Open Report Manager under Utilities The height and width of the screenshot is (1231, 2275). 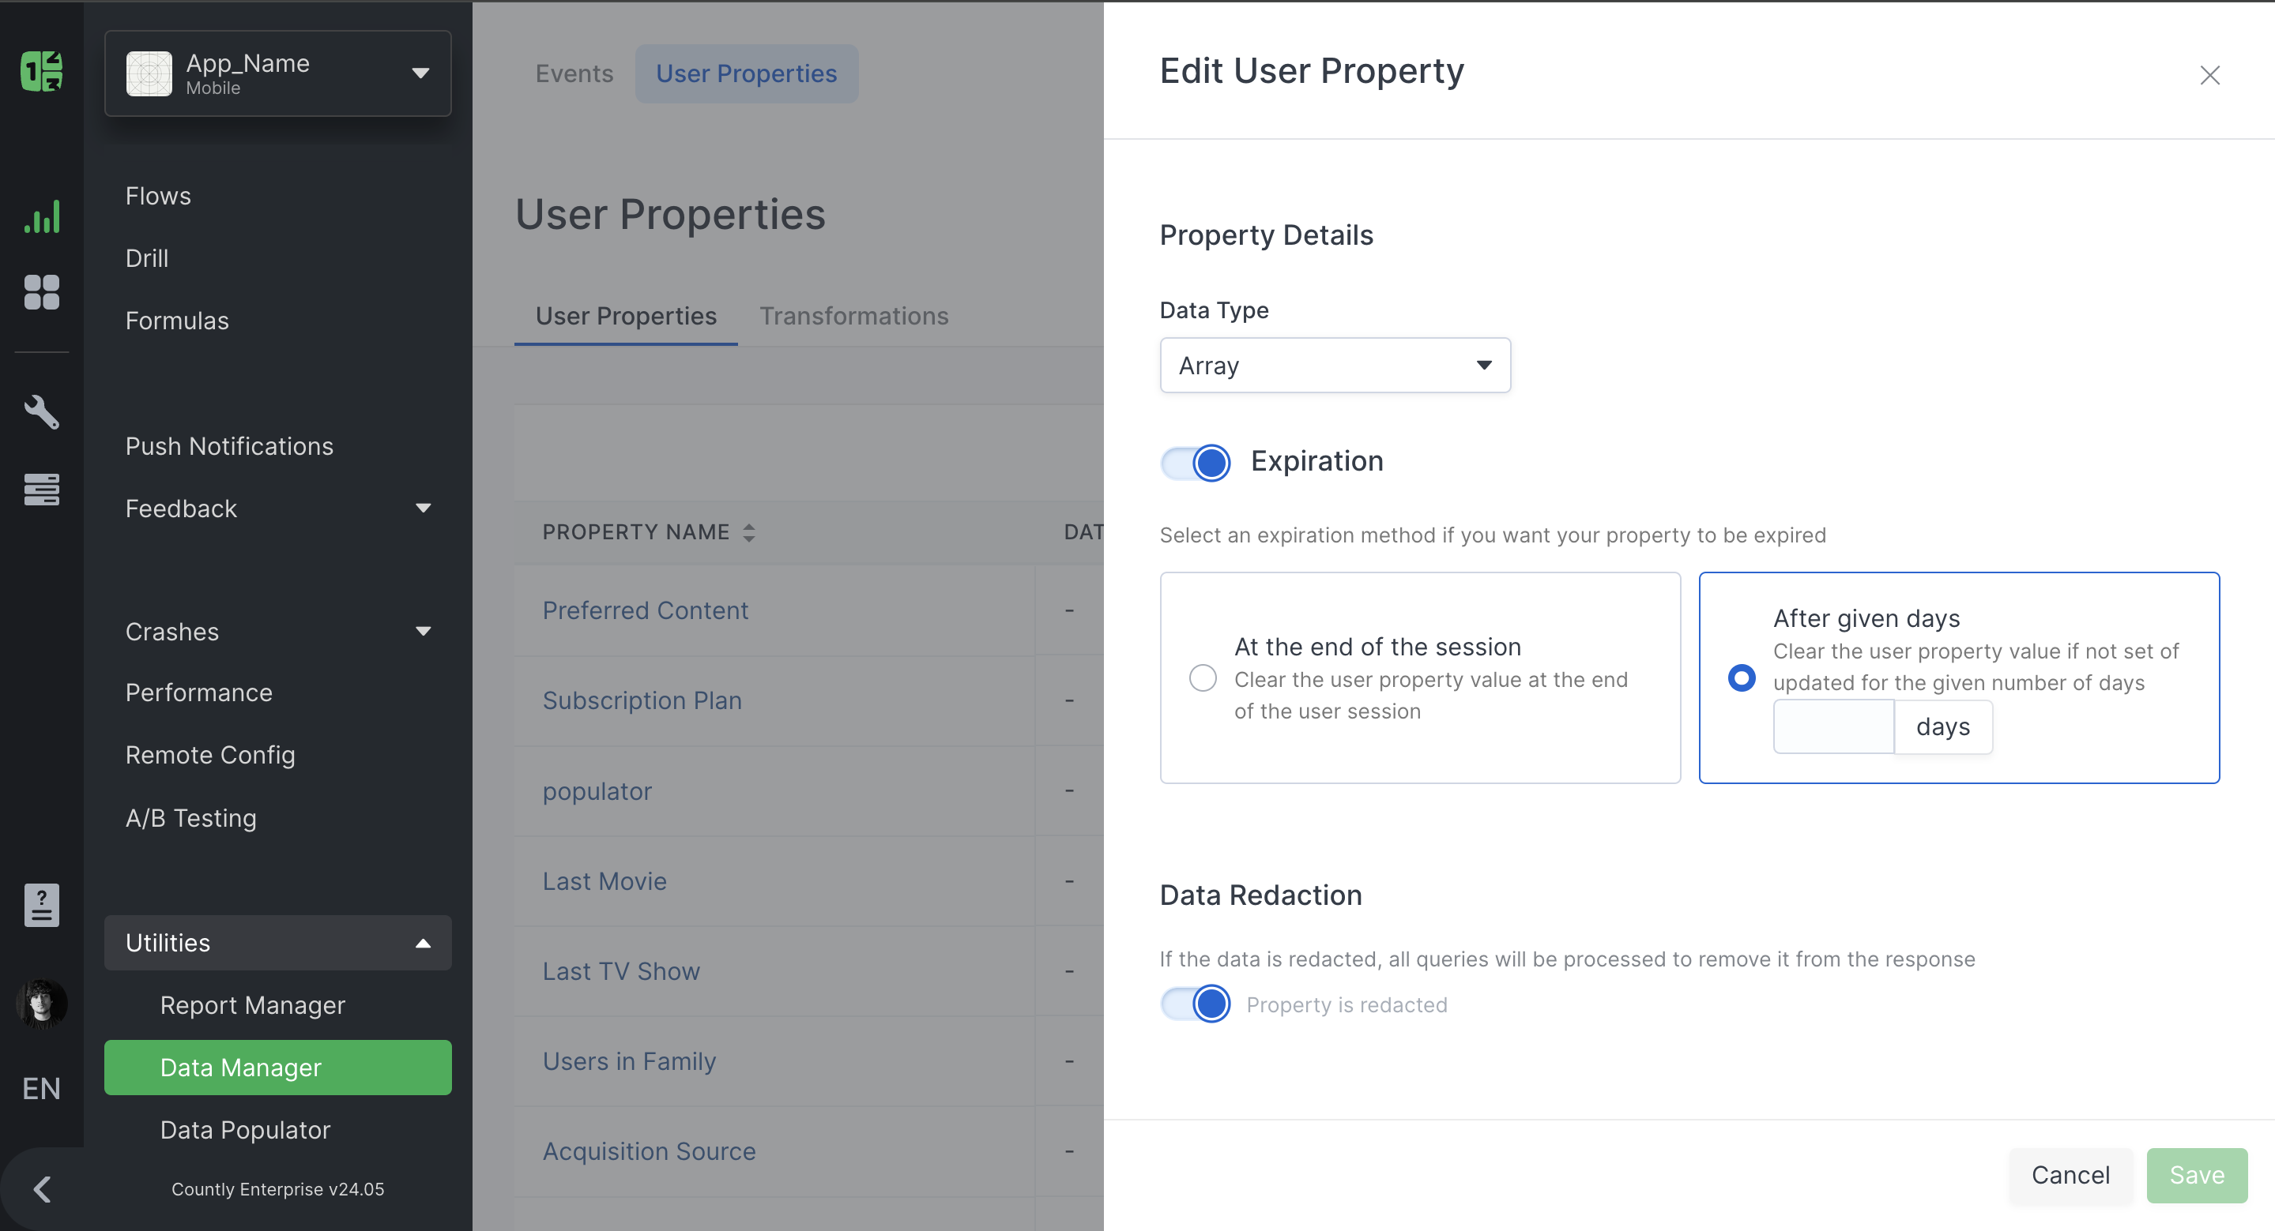pos(253,1005)
